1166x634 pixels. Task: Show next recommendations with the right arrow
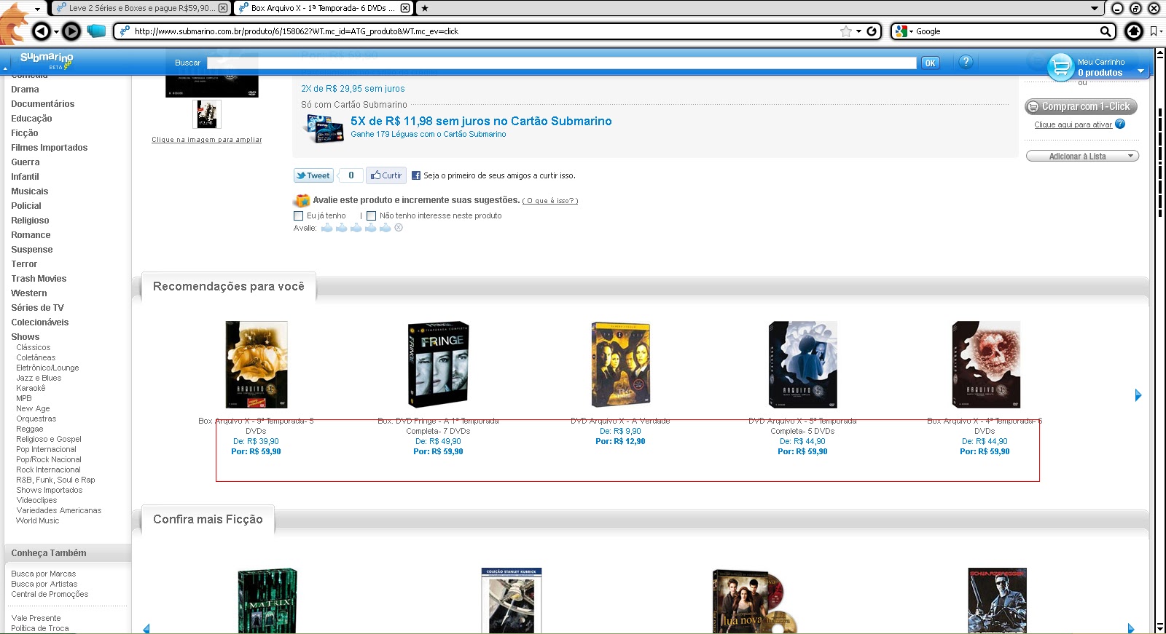(1138, 395)
